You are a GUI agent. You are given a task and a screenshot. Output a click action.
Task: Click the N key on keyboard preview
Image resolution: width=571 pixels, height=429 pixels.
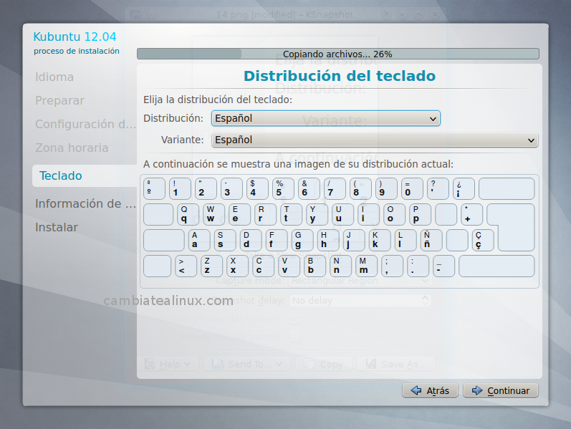click(340, 266)
